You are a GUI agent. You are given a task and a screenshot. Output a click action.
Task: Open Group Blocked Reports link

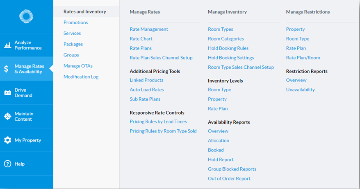pos(232,169)
